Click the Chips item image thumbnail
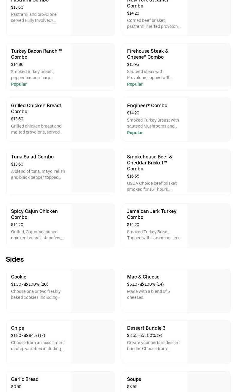 point(93,342)
